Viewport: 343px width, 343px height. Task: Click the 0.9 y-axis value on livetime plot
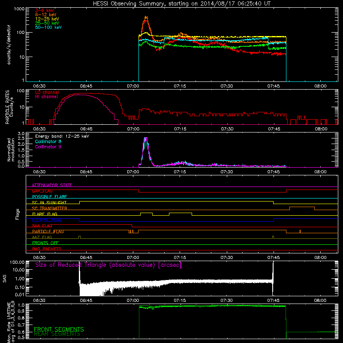(21, 310)
